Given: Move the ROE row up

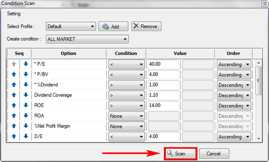Looking at the screenshot, I should coord(14,105).
